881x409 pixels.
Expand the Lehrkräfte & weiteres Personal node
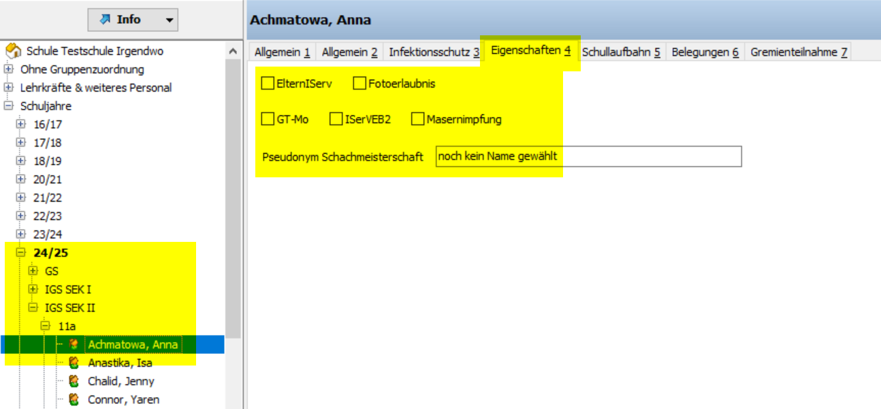pyautogui.click(x=9, y=88)
